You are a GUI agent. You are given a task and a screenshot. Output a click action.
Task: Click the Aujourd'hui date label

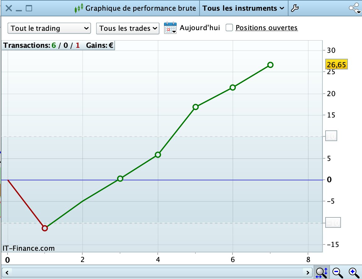coord(200,28)
